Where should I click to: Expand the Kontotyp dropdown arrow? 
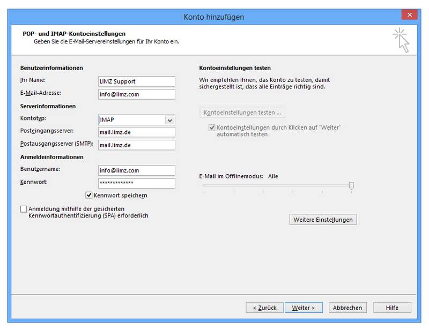pos(169,120)
